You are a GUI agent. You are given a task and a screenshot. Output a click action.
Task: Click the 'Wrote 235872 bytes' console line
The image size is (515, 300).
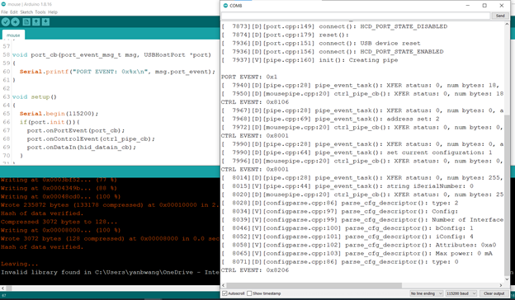point(110,205)
